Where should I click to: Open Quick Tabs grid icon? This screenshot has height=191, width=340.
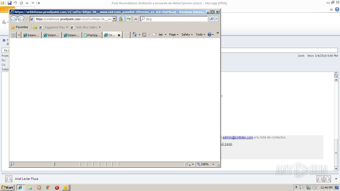coord(13,35)
